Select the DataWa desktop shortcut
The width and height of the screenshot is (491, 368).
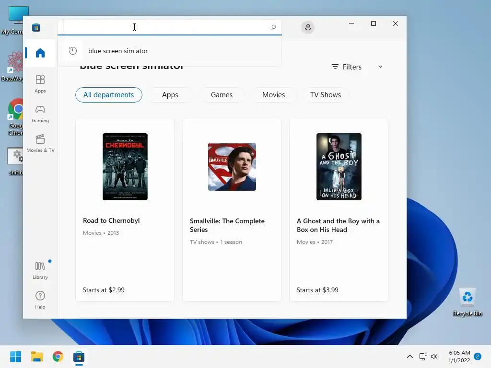pyautogui.click(x=12, y=67)
